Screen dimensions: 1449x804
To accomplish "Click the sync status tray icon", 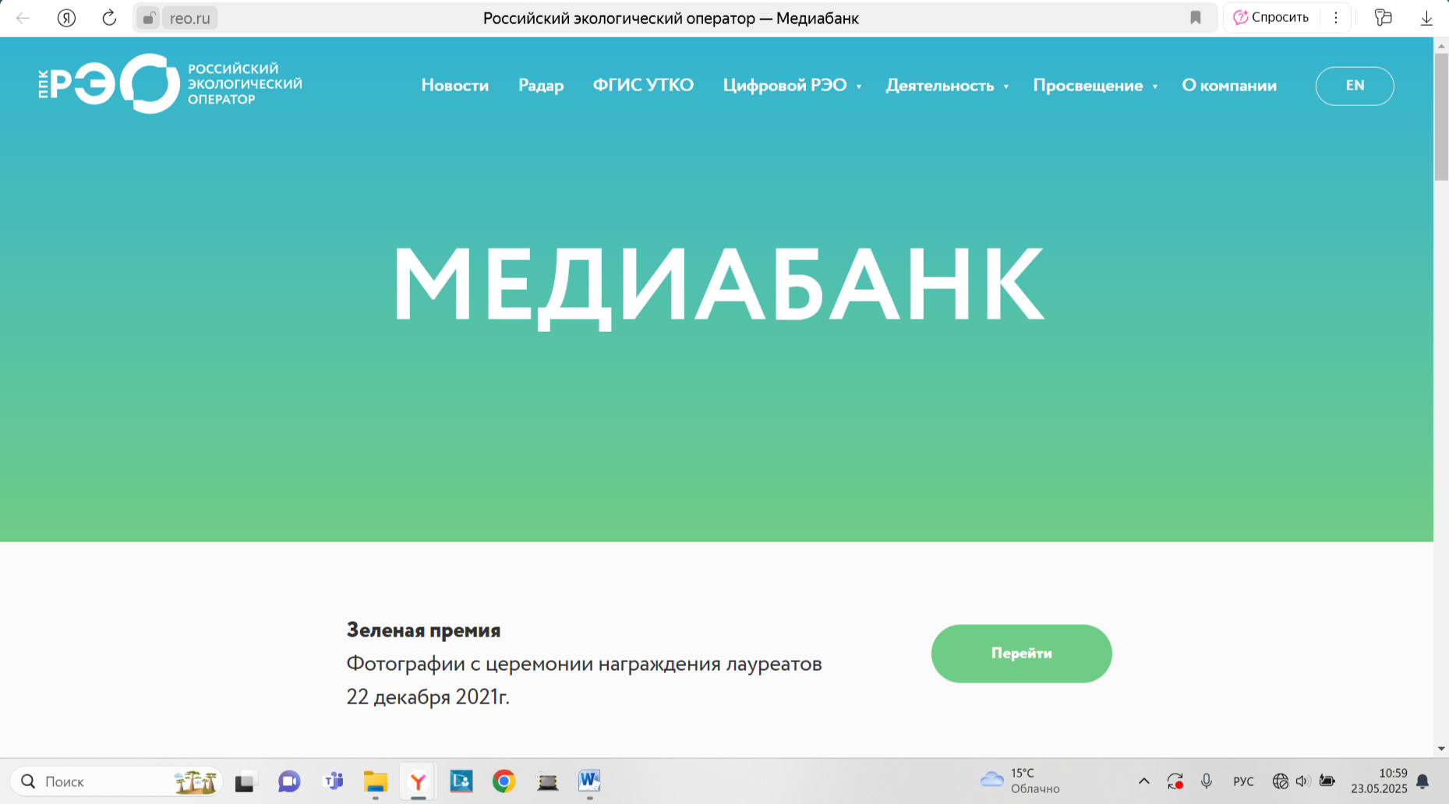I will click(1175, 781).
